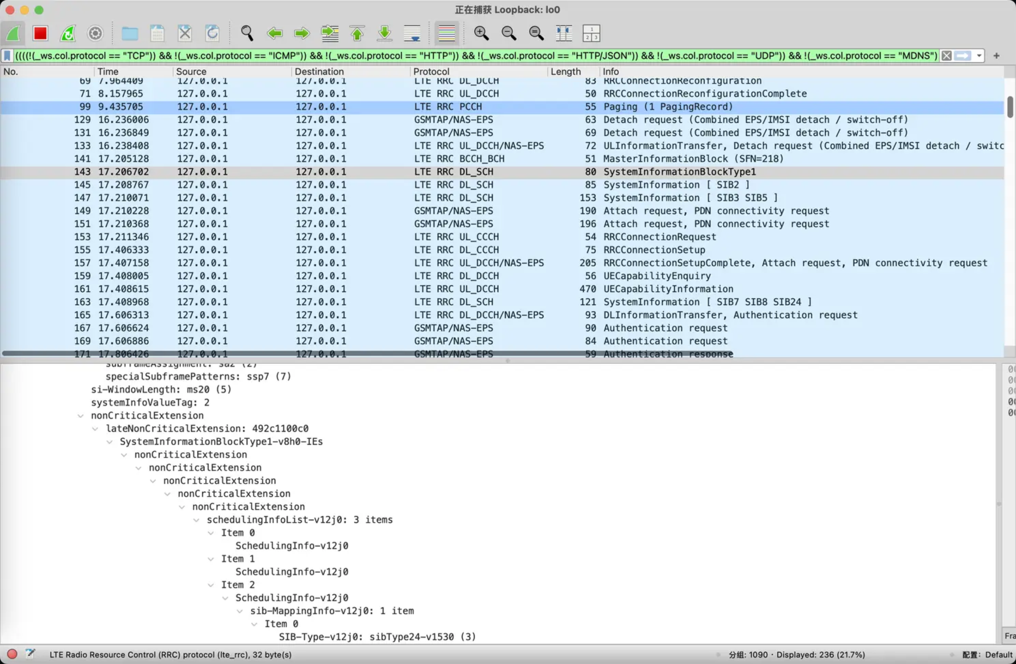Go back in packet history
The image size is (1016, 664).
coord(274,33)
